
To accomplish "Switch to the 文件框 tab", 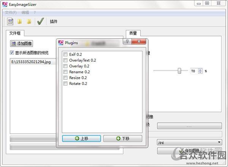I will click(15, 33).
